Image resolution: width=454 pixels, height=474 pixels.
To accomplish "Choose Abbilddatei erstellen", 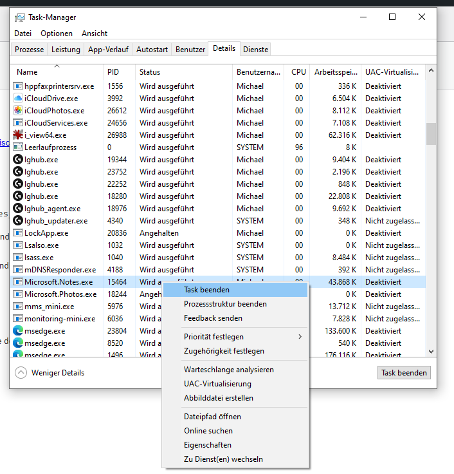I will click(x=235, y=398).
